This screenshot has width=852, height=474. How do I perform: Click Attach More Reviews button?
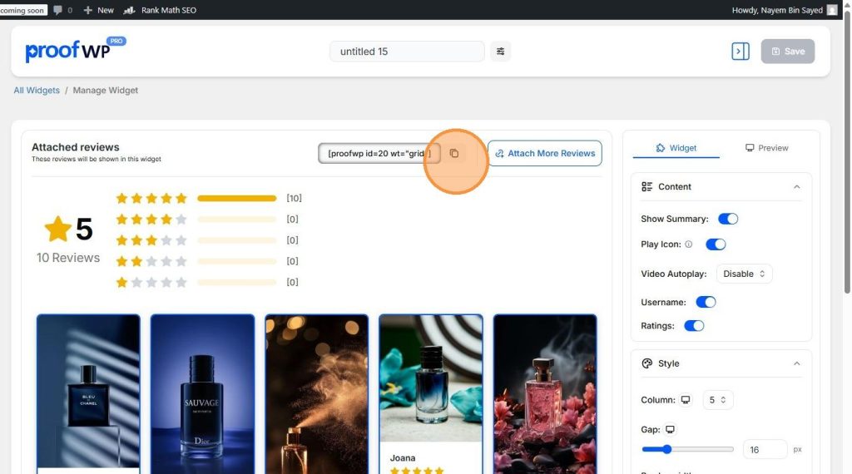544,154
